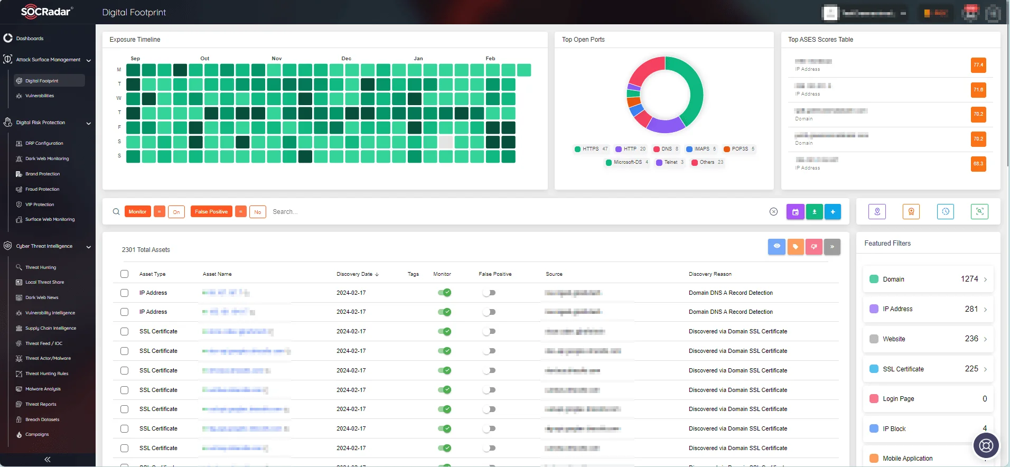Check the first SSL Certificate row checkbox

coord(124,332)
